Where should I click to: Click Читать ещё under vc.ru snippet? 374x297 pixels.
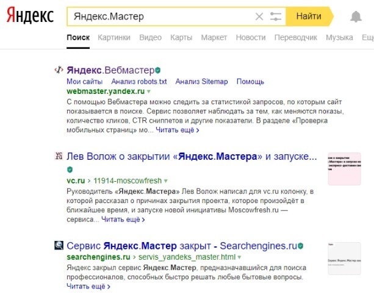point(123,220)
